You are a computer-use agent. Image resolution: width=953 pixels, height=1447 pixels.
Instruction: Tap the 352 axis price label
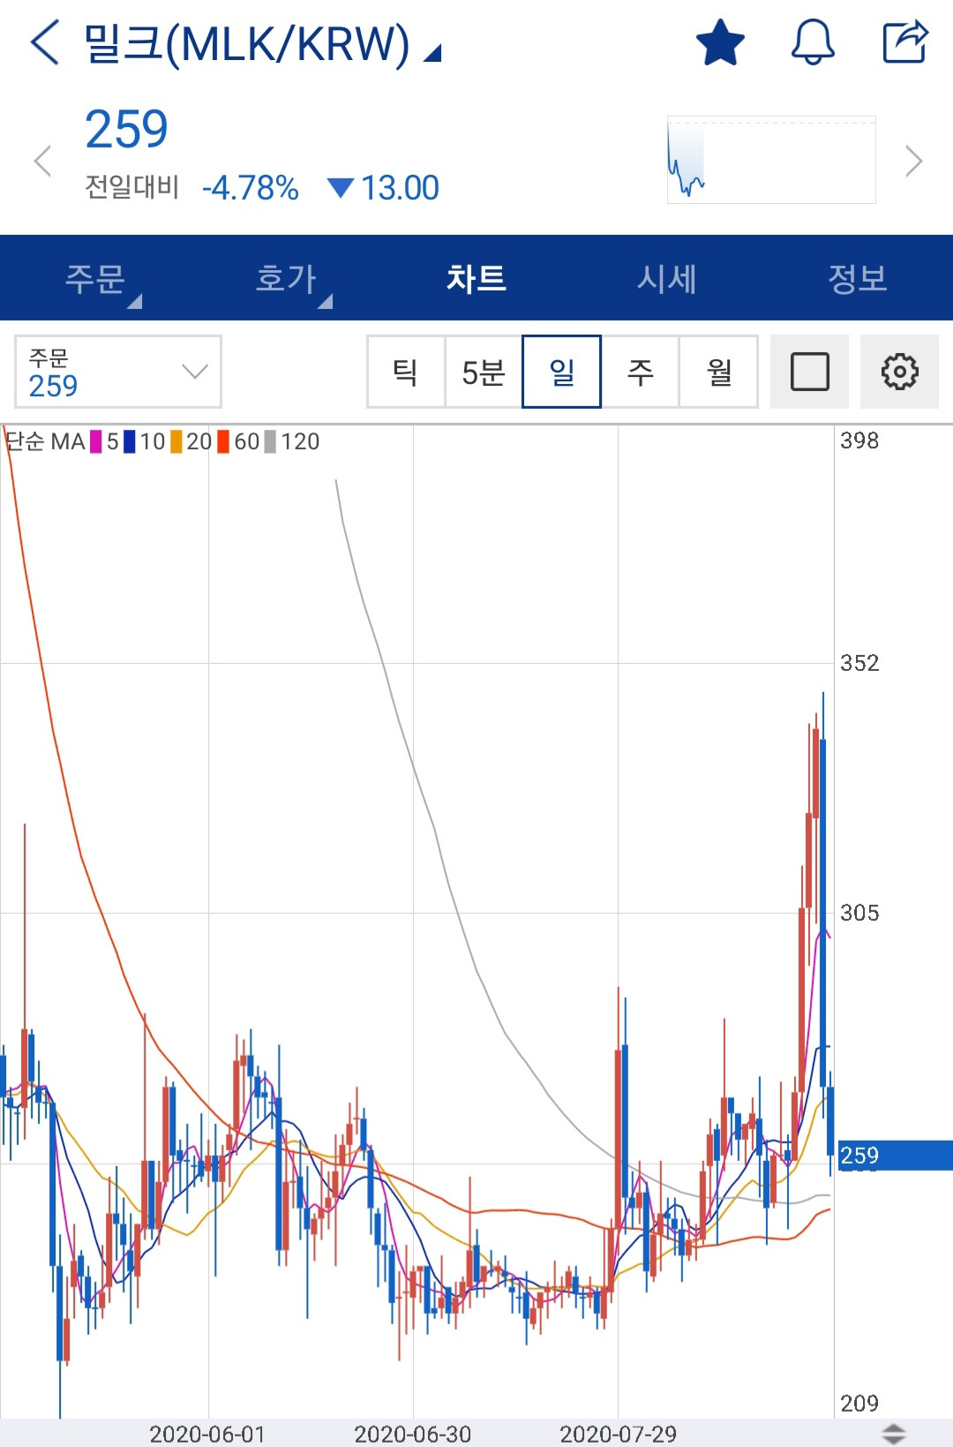tap(859, 663)
